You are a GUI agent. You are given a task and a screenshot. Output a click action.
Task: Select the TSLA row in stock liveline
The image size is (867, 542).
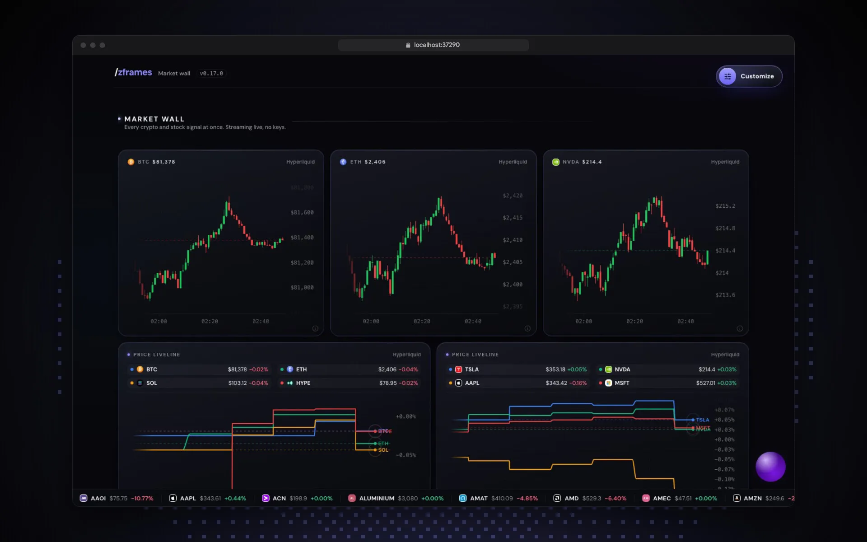(518, 369)
